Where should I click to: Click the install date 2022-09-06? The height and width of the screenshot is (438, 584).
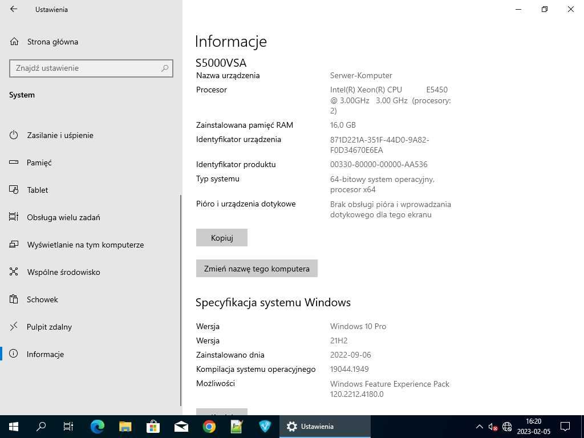pos(351,355)
